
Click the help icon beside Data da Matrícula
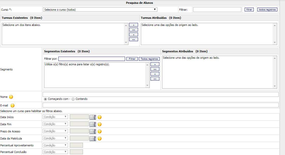pos(100,138)
